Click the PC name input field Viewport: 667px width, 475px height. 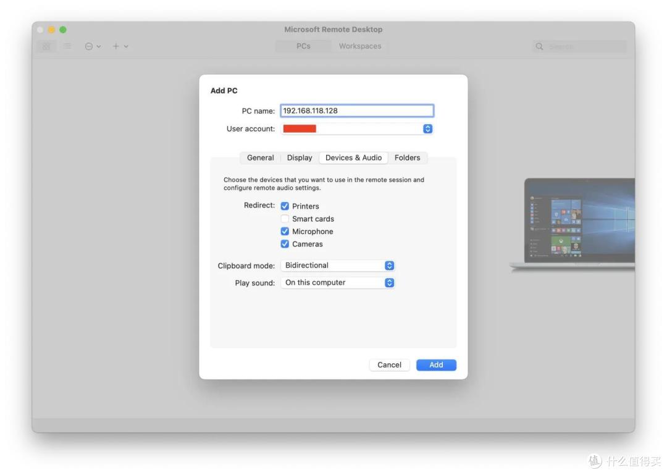click(357, 111)
